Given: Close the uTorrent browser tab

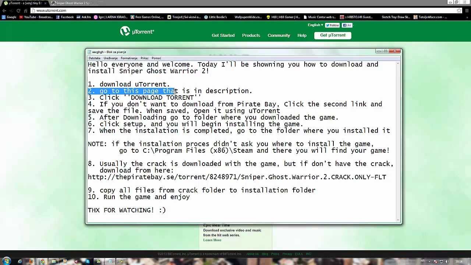Looking at the screenshot, I should (45, 3).
